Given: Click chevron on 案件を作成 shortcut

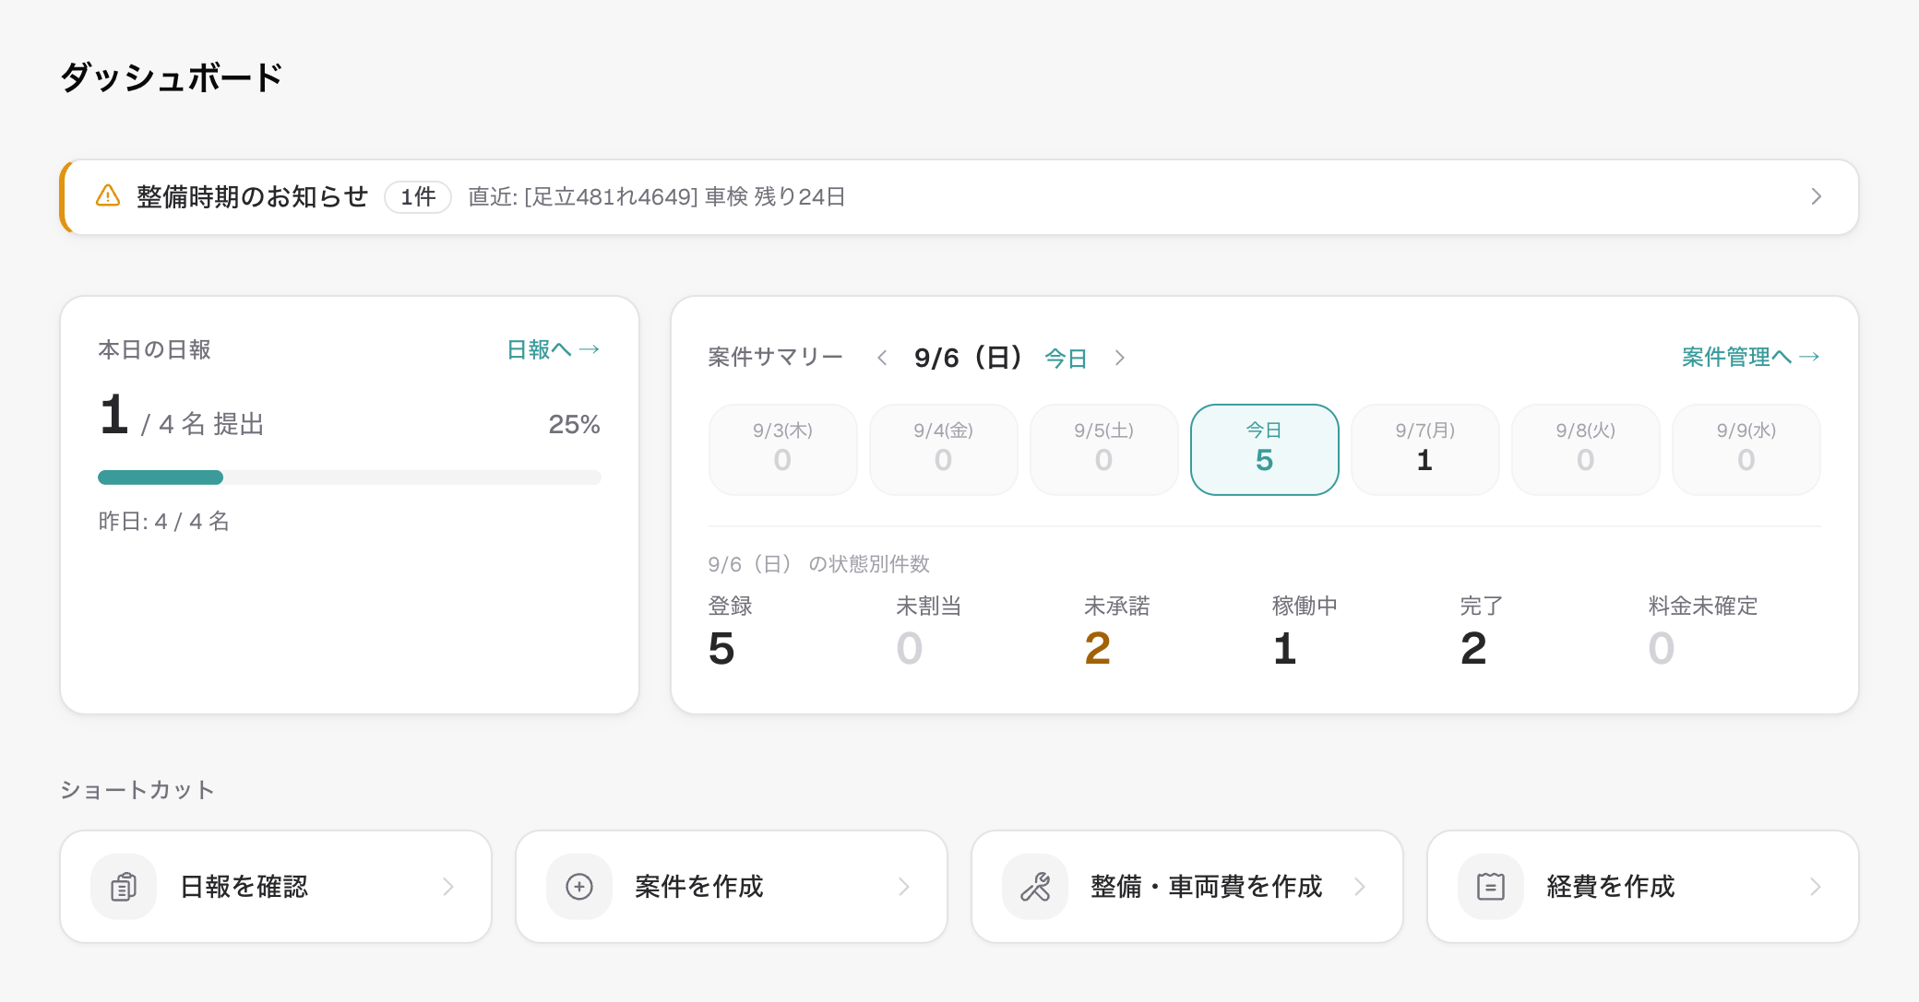Looking at the screenshot, I should pyautogui.click(x=904, y=887).
